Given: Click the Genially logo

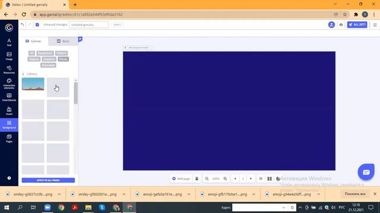Looking at the screenshot, I should click(9, 28).
